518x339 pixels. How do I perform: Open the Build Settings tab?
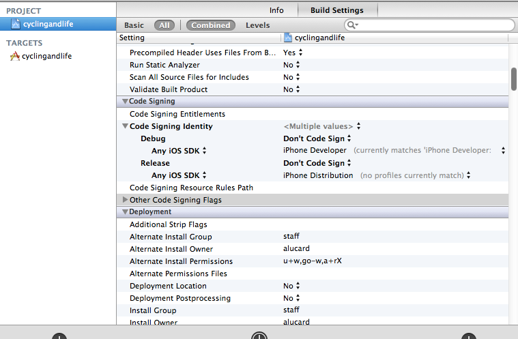pyautogui.click(x=336, y=10)
